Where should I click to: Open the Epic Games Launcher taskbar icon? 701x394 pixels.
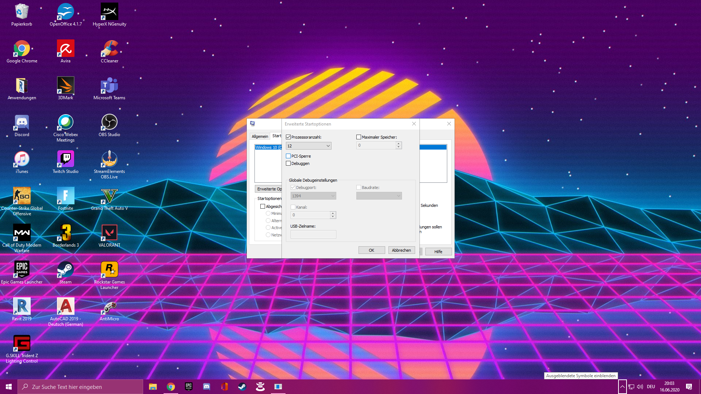tap(189, 387)
